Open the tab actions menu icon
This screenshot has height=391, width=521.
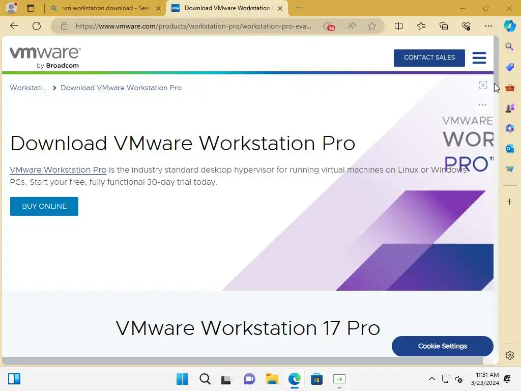(x=30, y=8)
